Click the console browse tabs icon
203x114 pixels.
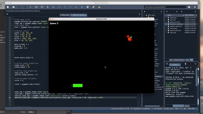[167, 64]
